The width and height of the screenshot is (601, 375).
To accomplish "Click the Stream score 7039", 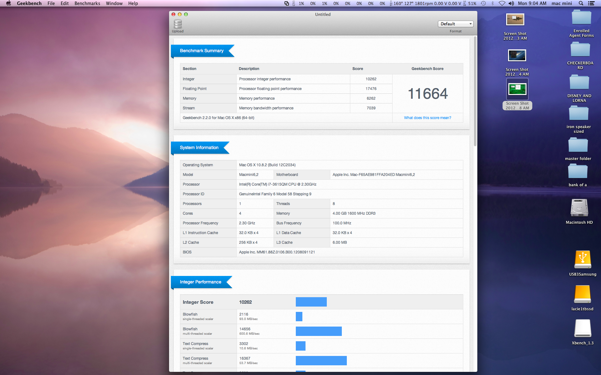I will (371, 108).
